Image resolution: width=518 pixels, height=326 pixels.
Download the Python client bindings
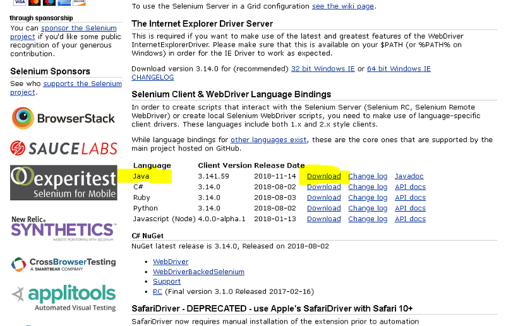[323, 208]
